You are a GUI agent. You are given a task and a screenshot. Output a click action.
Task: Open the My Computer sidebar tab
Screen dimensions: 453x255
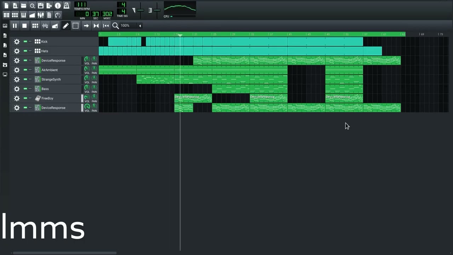[x=5, y=74]
